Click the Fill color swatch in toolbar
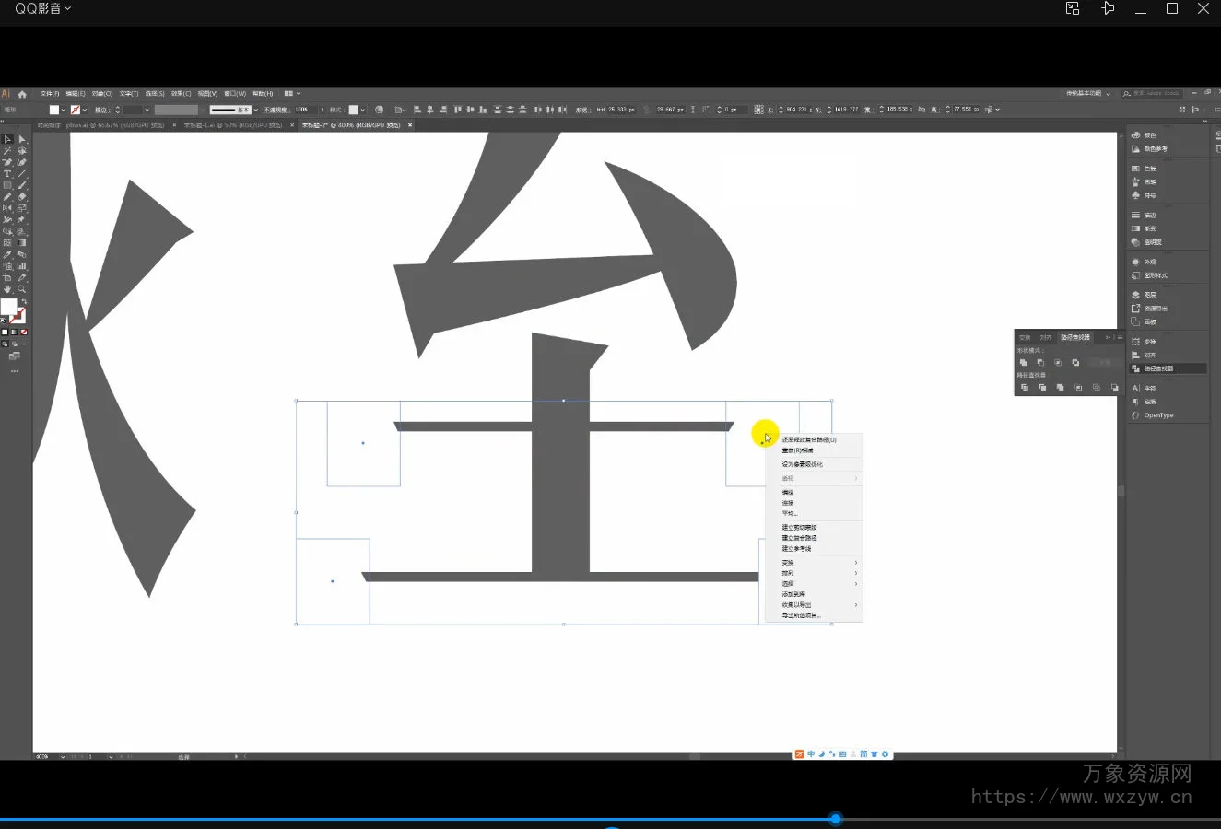 (8, 307)
